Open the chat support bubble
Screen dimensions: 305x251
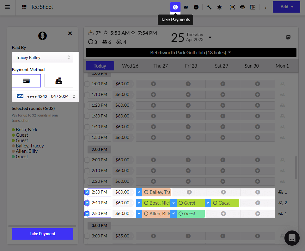pyautogui.click(x=292, y=238)
